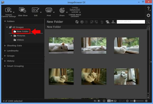
Task: Expand the Pictures folder tree arrow
Action: (x=11, y=36)
